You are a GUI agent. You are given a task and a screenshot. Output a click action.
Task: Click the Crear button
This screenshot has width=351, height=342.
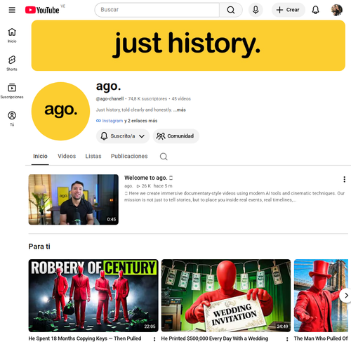[288, 10]
